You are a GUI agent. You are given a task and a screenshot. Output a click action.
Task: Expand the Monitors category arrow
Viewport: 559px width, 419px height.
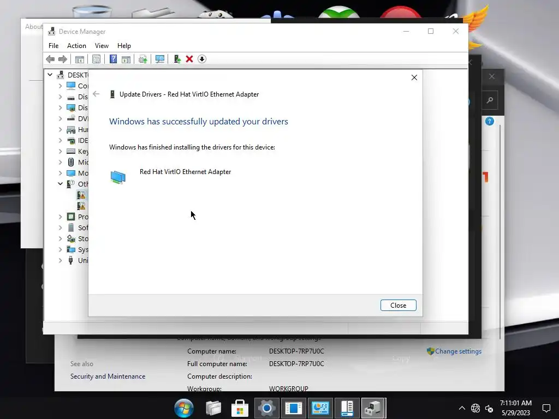click(x=60, y=173)
